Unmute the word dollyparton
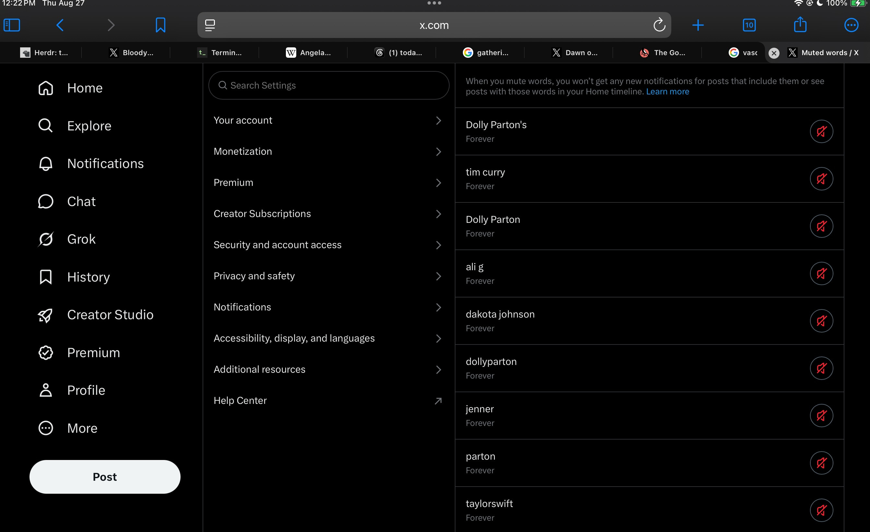This screenshot has width=870, height=532. (x=822, y=368)
